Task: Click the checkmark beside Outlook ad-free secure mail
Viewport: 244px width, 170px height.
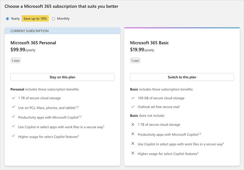Action: [133, 107]
